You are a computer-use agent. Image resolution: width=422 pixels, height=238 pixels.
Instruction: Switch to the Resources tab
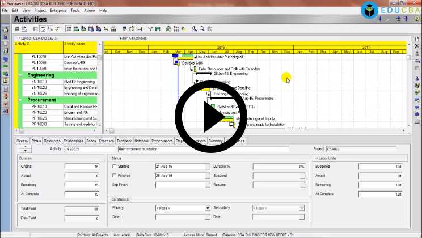pos(52,141)
